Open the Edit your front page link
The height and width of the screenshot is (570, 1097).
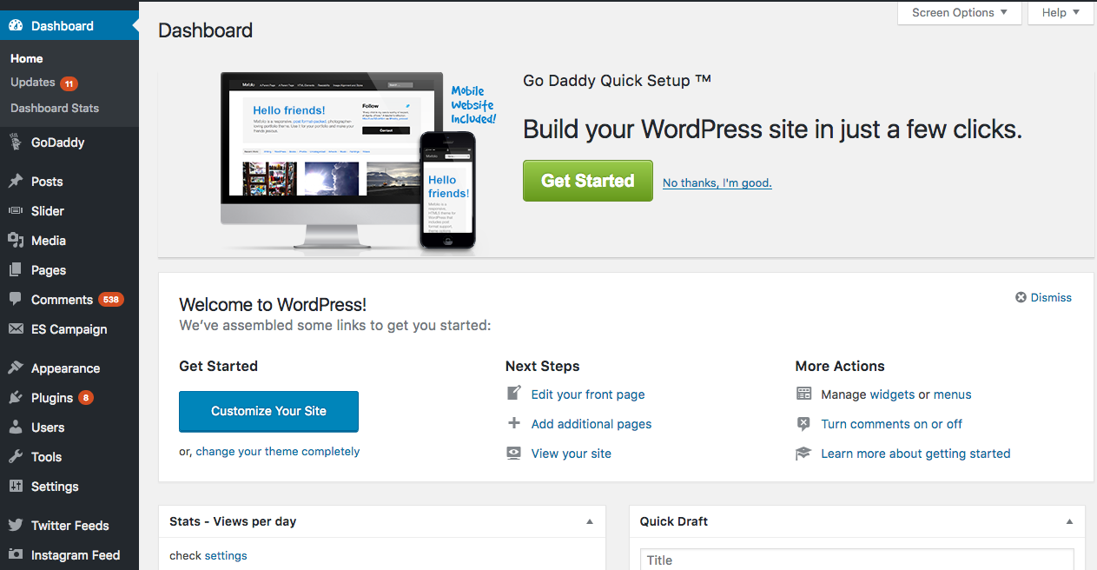click(588, 394)
